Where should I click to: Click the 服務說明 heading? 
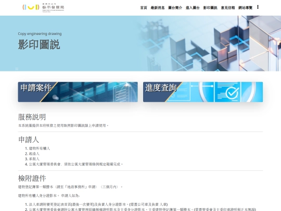pos(32,117)
